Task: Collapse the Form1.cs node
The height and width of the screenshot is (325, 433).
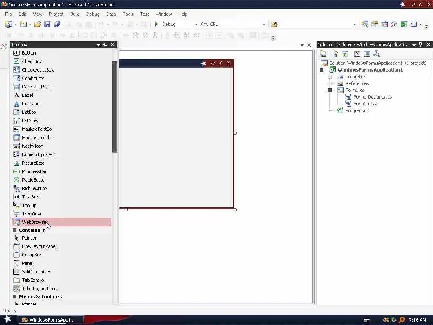Action: coord(329,91)
